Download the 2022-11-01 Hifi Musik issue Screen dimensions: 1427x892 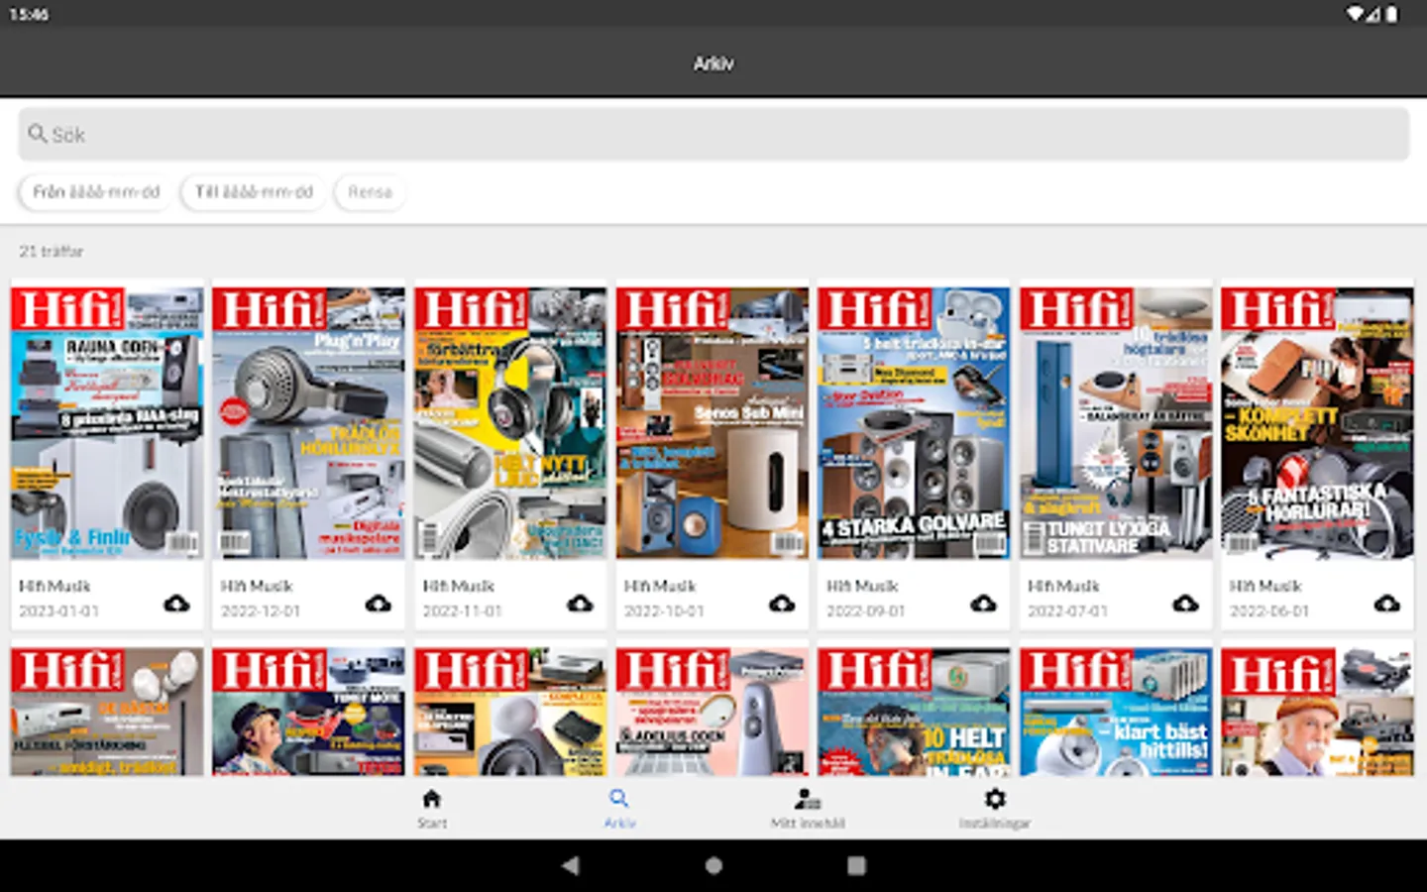(x=580, y=604)
